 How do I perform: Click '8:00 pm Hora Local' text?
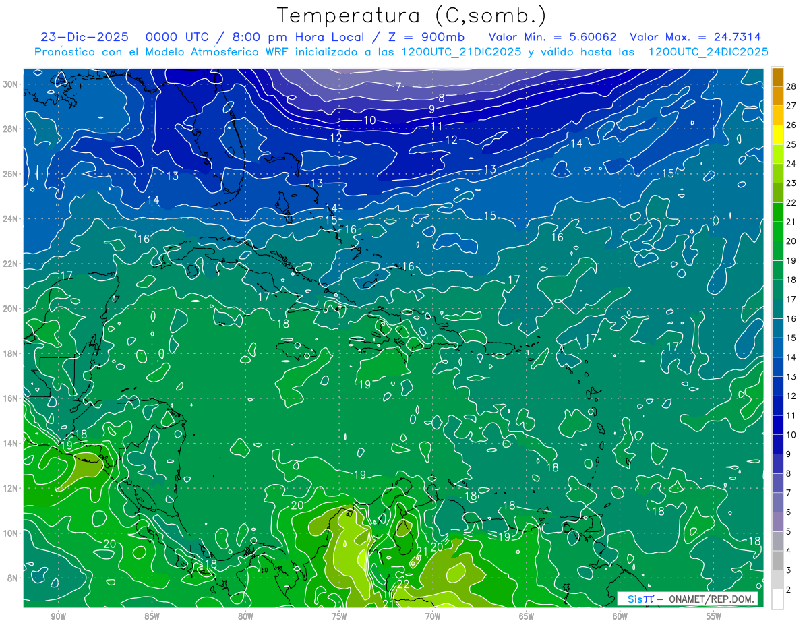tap(299, 38)
